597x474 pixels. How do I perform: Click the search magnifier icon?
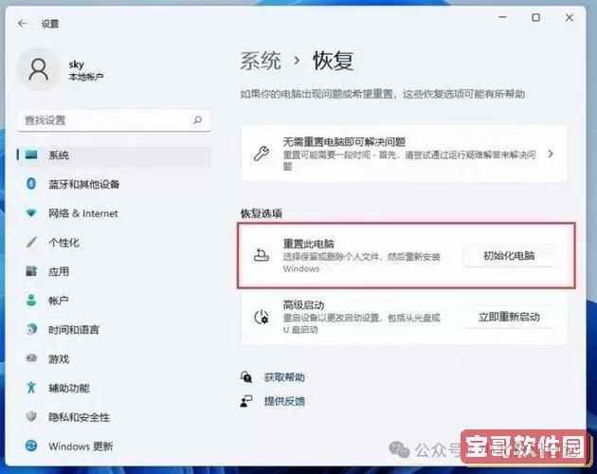[198, 120]
